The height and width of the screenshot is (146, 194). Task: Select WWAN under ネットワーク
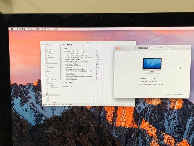pyautogui.click(x=48, y=99)
